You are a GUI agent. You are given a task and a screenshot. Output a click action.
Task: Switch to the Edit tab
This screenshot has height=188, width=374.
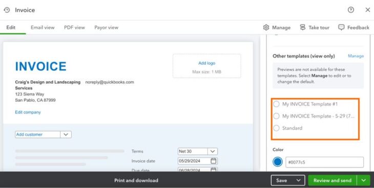[11, 28]
